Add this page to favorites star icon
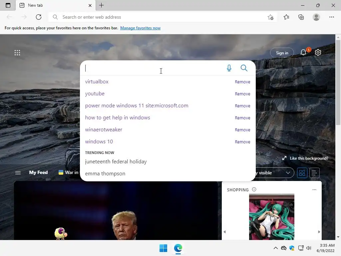 [270, 17]
